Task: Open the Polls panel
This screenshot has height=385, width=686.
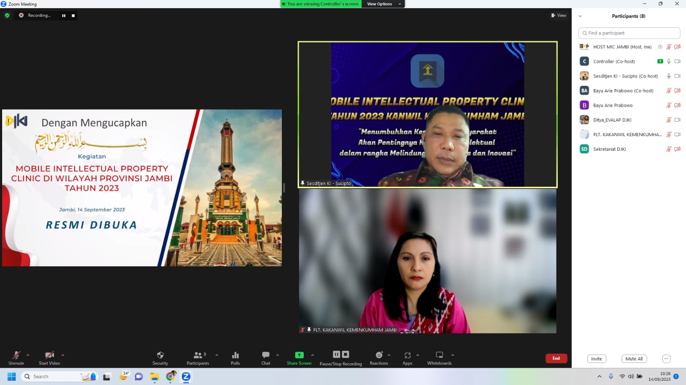Action: 235,358
